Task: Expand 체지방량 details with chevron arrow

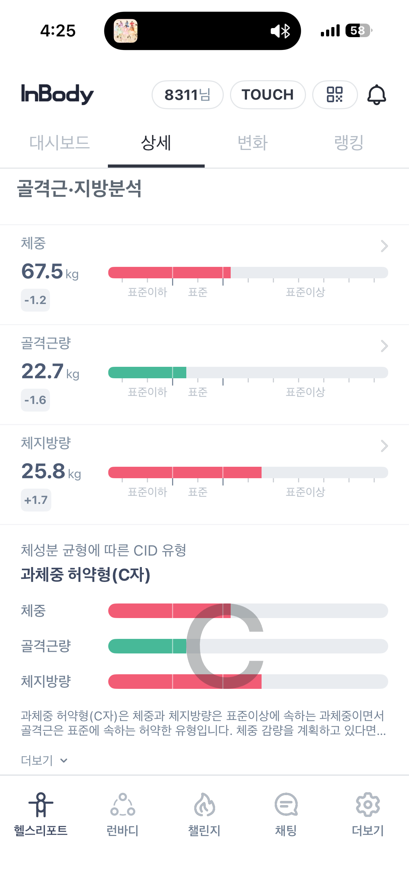Action: pyautogui.click(x=384, y=446)
